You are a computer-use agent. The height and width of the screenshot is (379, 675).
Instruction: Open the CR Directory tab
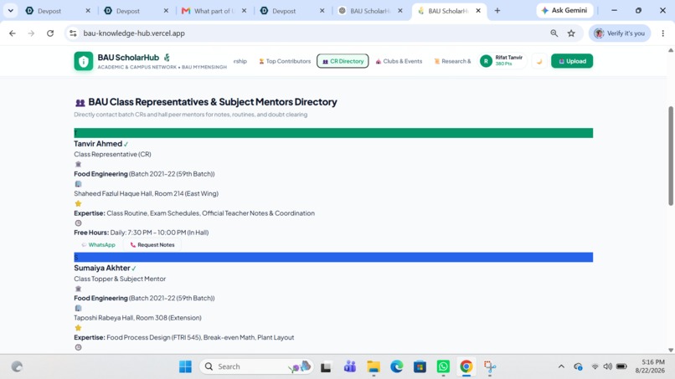pos(343,61)
